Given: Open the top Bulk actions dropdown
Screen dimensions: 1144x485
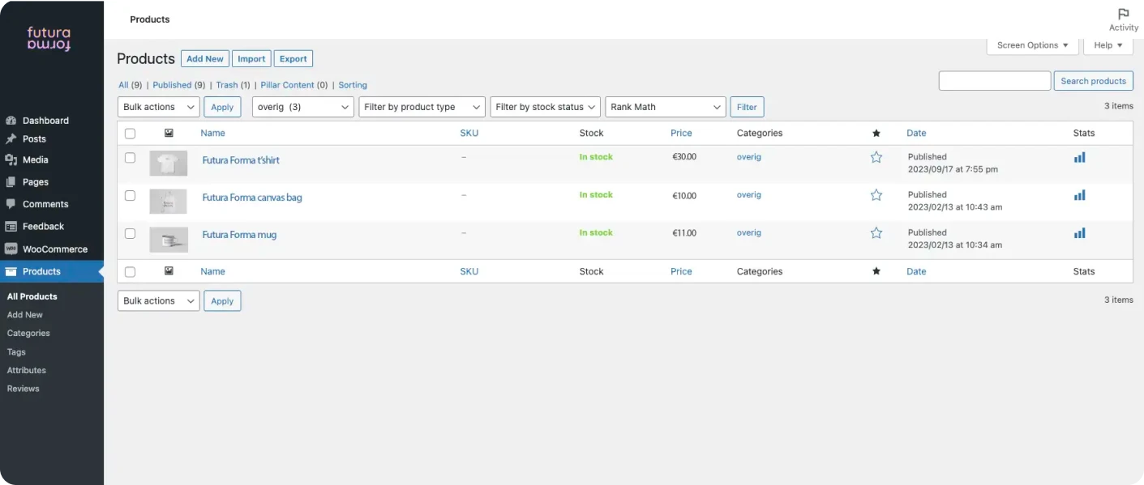Looking at the screenshot, I should click(158, 107).
